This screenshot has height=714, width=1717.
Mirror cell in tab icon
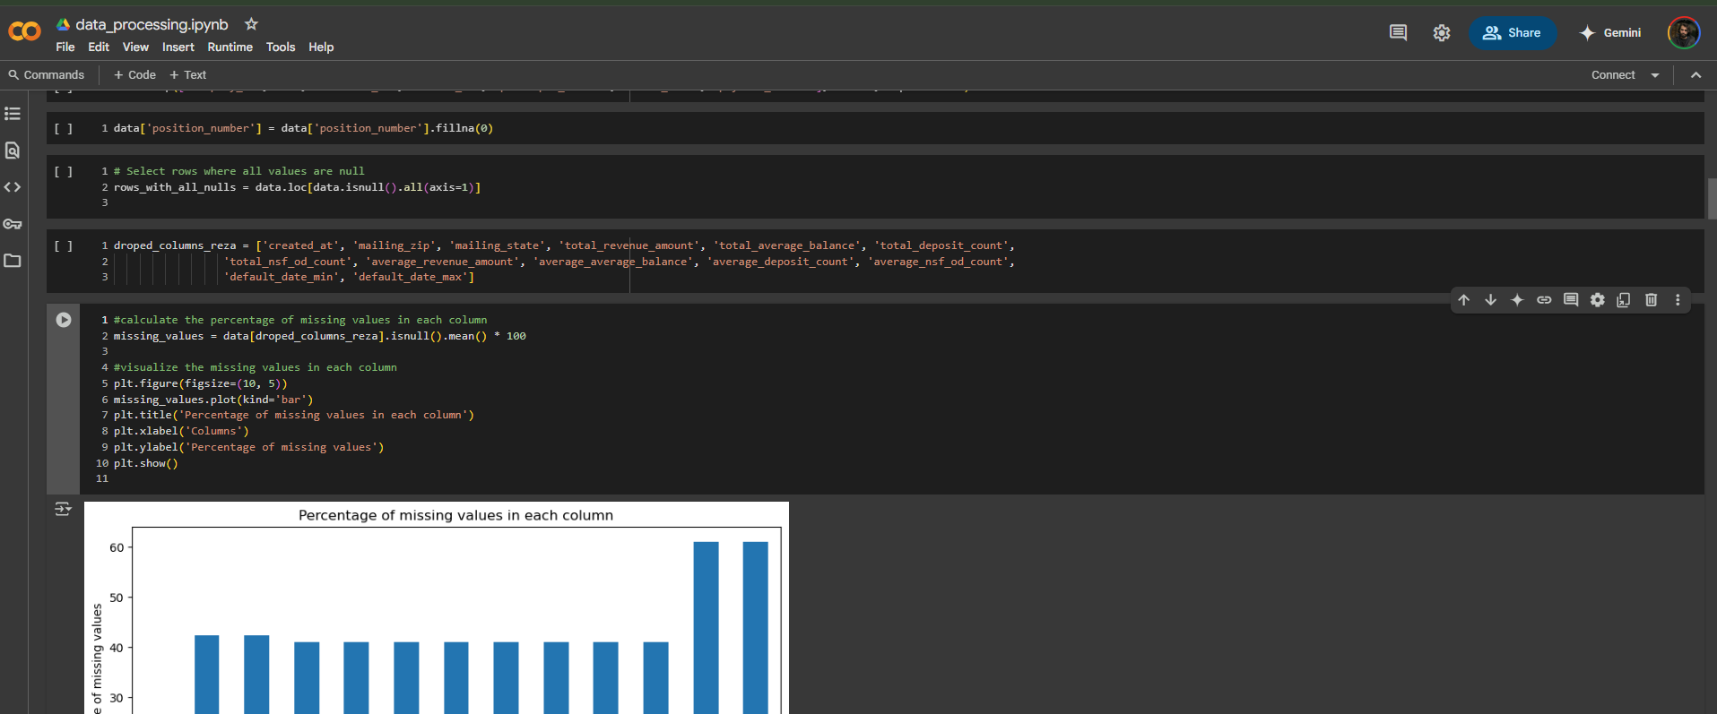(1624, 300)
